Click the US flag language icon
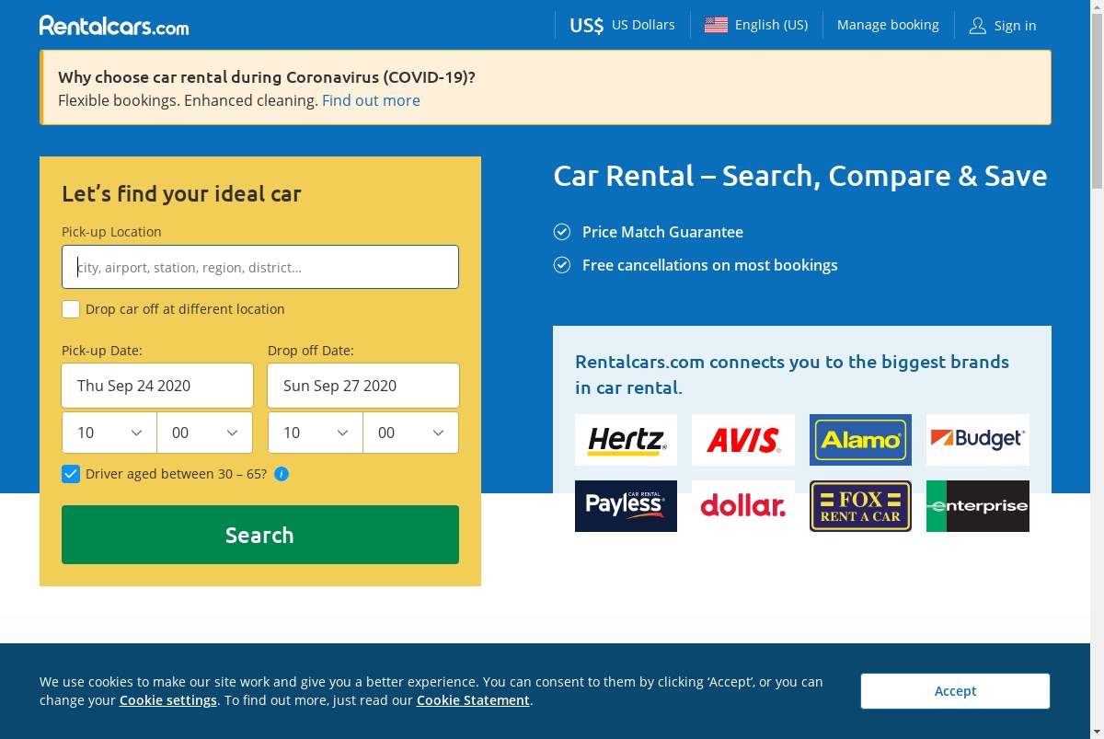The height and width of the screenshot is (739, 1104). (x=716, y=25)
